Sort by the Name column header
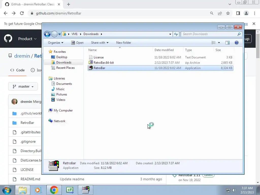 (x=120, y=50)
